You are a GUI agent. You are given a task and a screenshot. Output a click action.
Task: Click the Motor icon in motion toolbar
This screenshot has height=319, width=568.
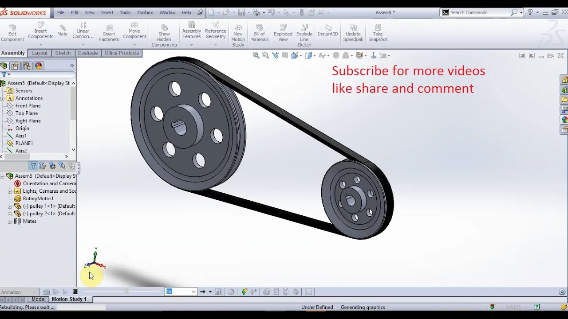point(266,292)
